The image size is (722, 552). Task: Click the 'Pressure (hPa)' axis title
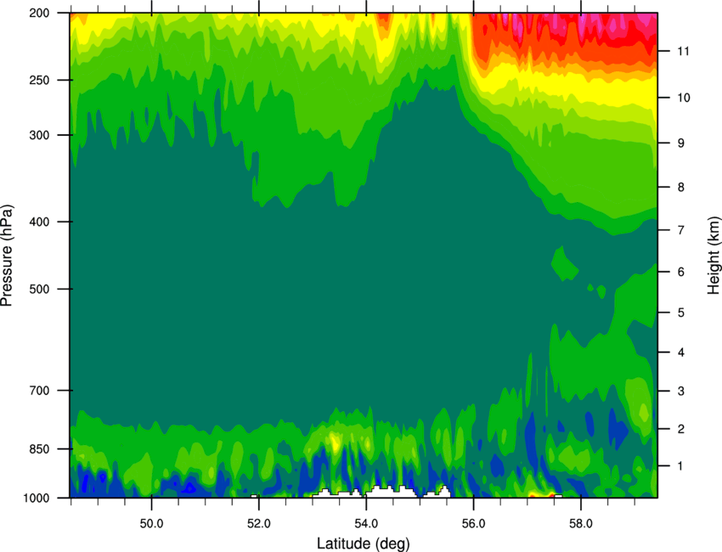tap(7, 255)
